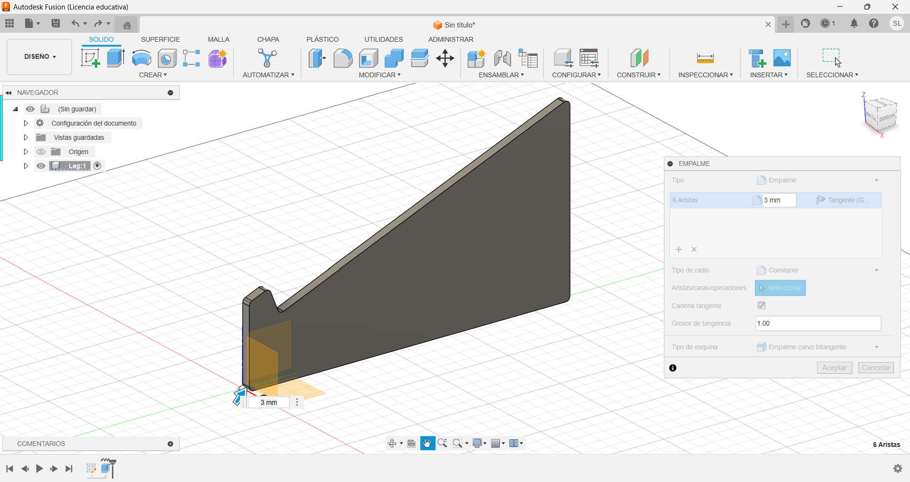Open timeline settings gear
Viewport: 910px width, 482px height.
tap(898, 468)
